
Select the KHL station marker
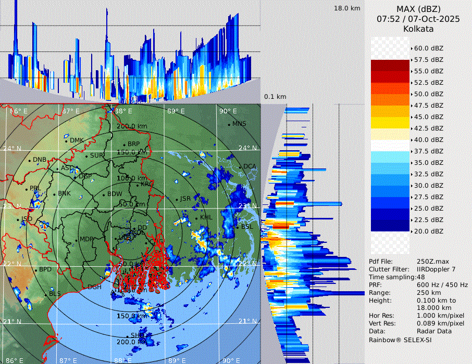196,218
